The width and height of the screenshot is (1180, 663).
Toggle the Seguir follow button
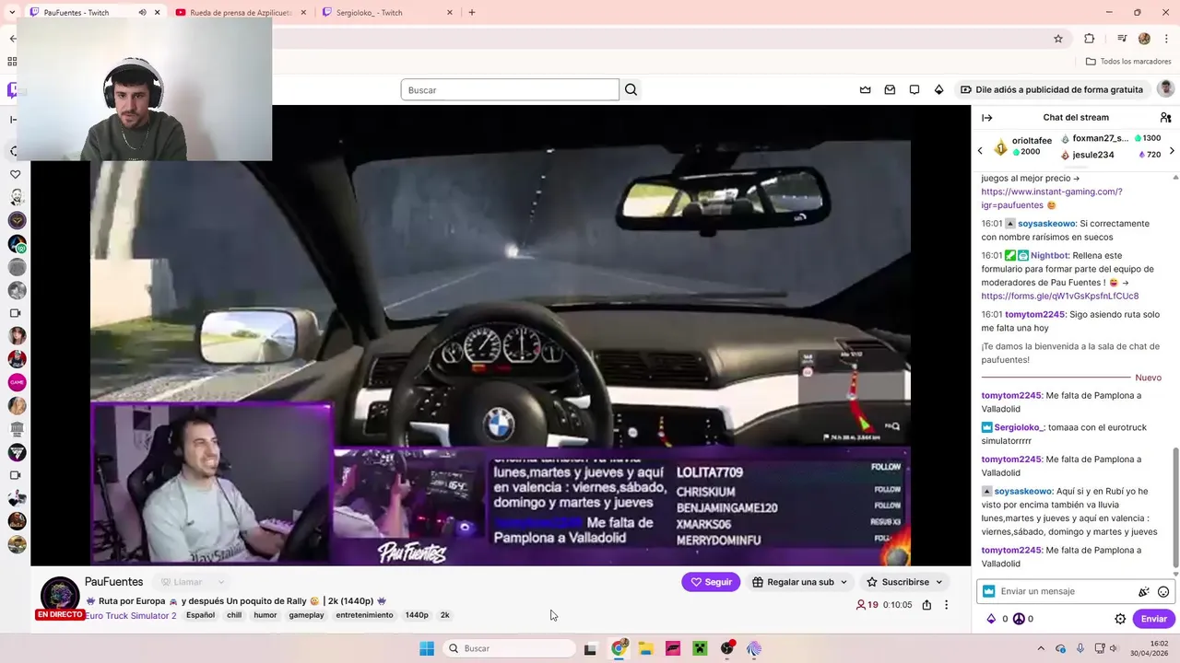coord(711,582)
